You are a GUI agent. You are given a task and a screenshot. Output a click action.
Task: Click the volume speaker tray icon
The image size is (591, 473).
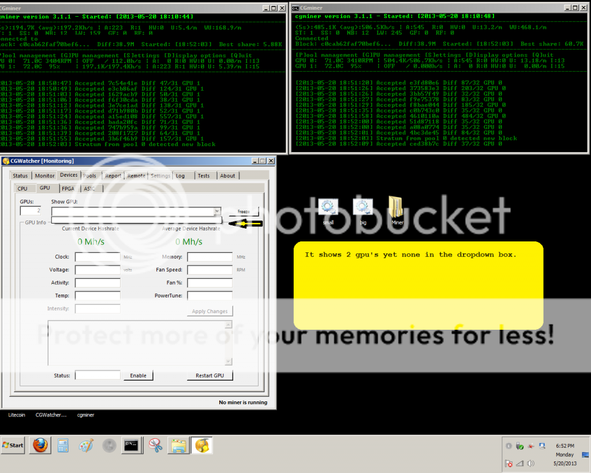[531, 464]
